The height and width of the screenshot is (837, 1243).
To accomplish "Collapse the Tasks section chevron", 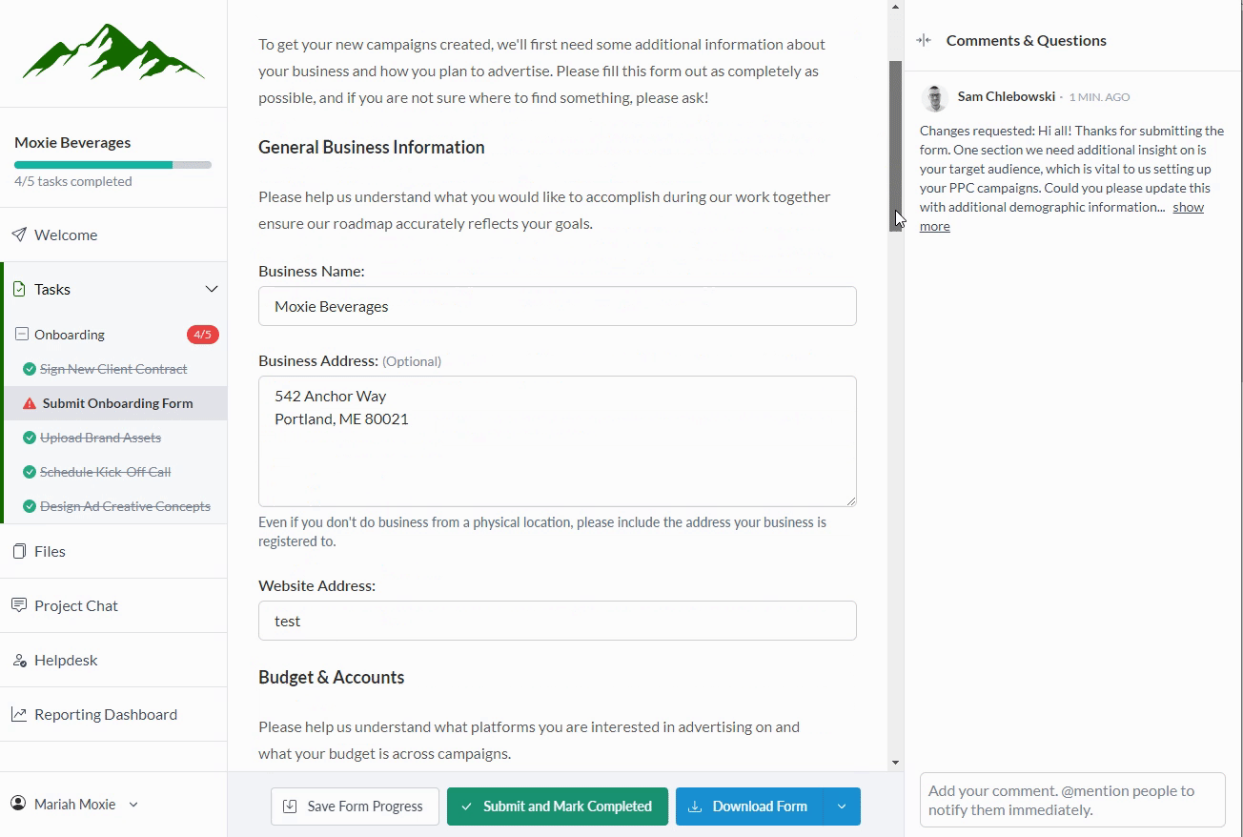I will (211, 289).
